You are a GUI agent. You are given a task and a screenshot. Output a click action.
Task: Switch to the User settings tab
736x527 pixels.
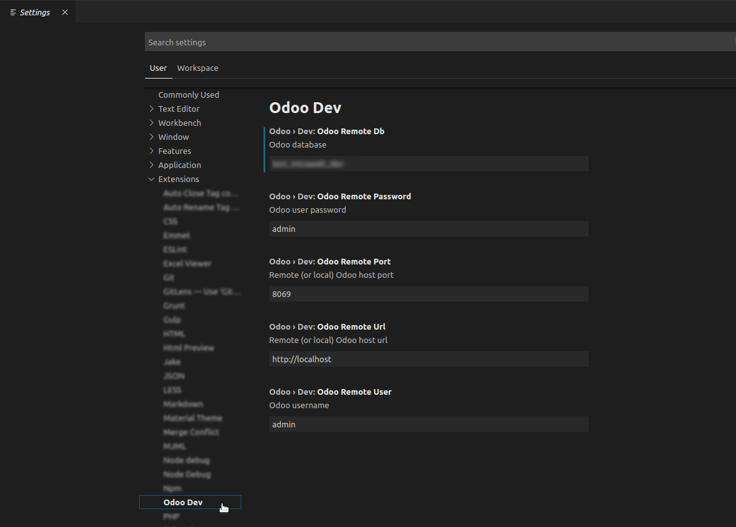[x=158, y=68]
